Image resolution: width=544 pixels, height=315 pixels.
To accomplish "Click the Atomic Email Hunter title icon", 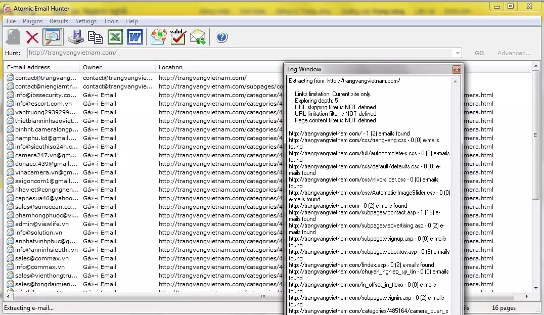I will 7,8.
